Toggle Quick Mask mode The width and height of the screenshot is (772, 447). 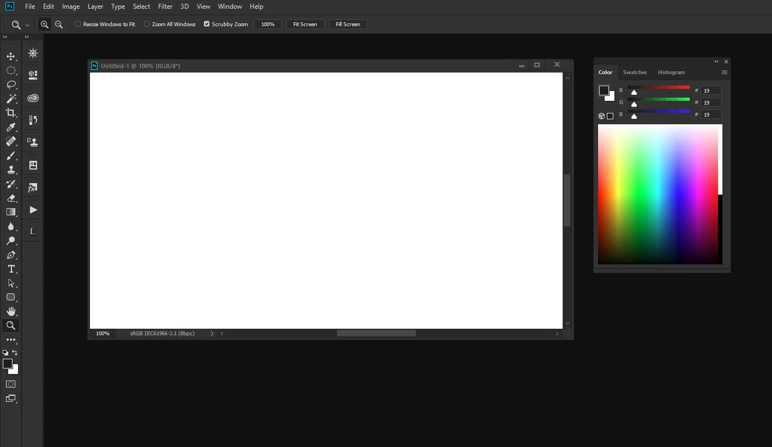10,384
